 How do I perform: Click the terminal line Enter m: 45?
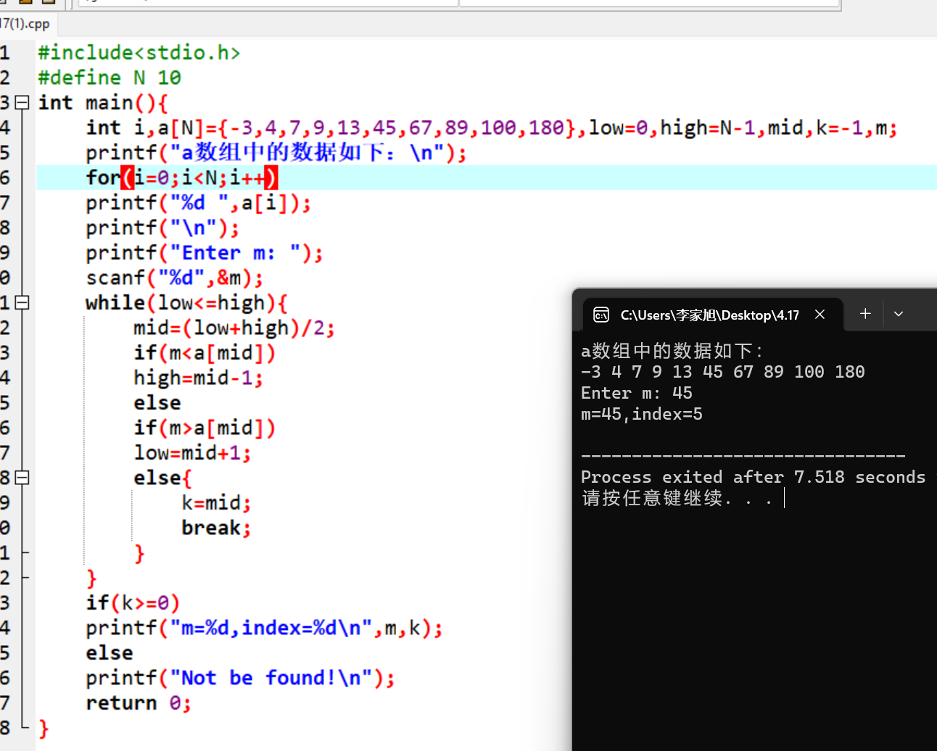(637, 393)
